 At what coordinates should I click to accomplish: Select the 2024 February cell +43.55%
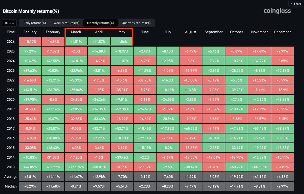[53, 61]
